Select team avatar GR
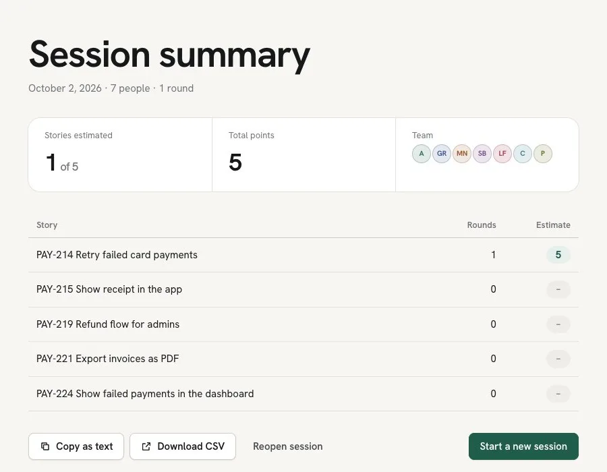The height and width of the screenshot is (472, 607). pyautogui.click(x=442, y=154)
